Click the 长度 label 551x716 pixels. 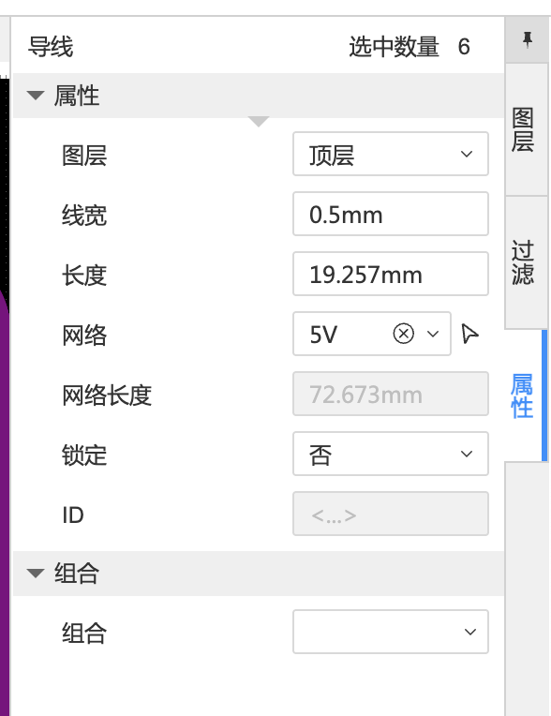point(84,276)
